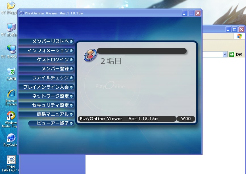Viewport: 246px width, 174px height.
Task: Select プレイオンライン入会 entry
Action: (46, 87)
